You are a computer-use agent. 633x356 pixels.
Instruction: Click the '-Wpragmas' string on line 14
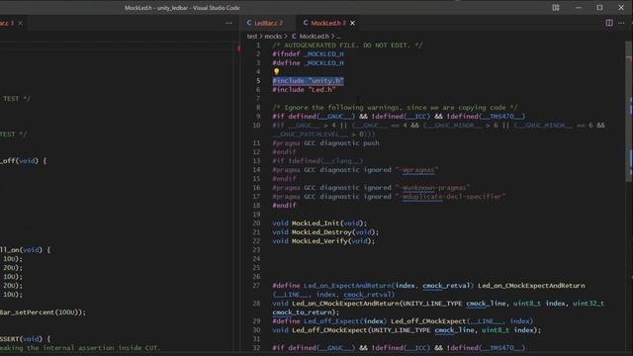point(417,170)
